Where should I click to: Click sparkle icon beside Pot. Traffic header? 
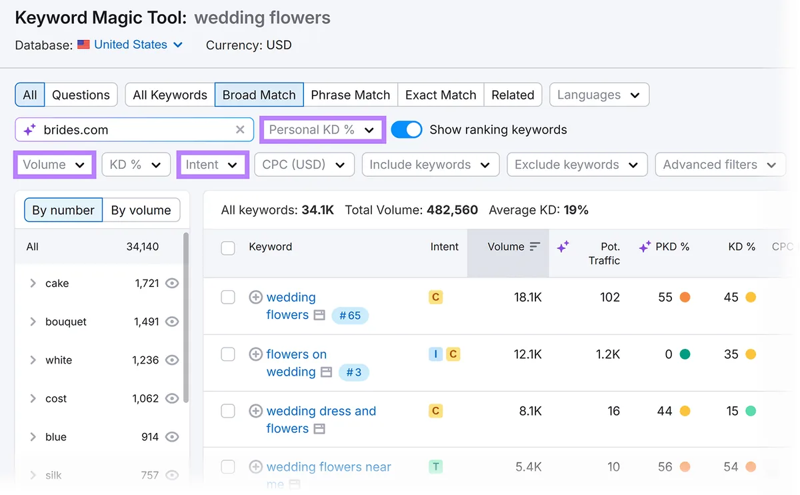click(x=563, y=247)
